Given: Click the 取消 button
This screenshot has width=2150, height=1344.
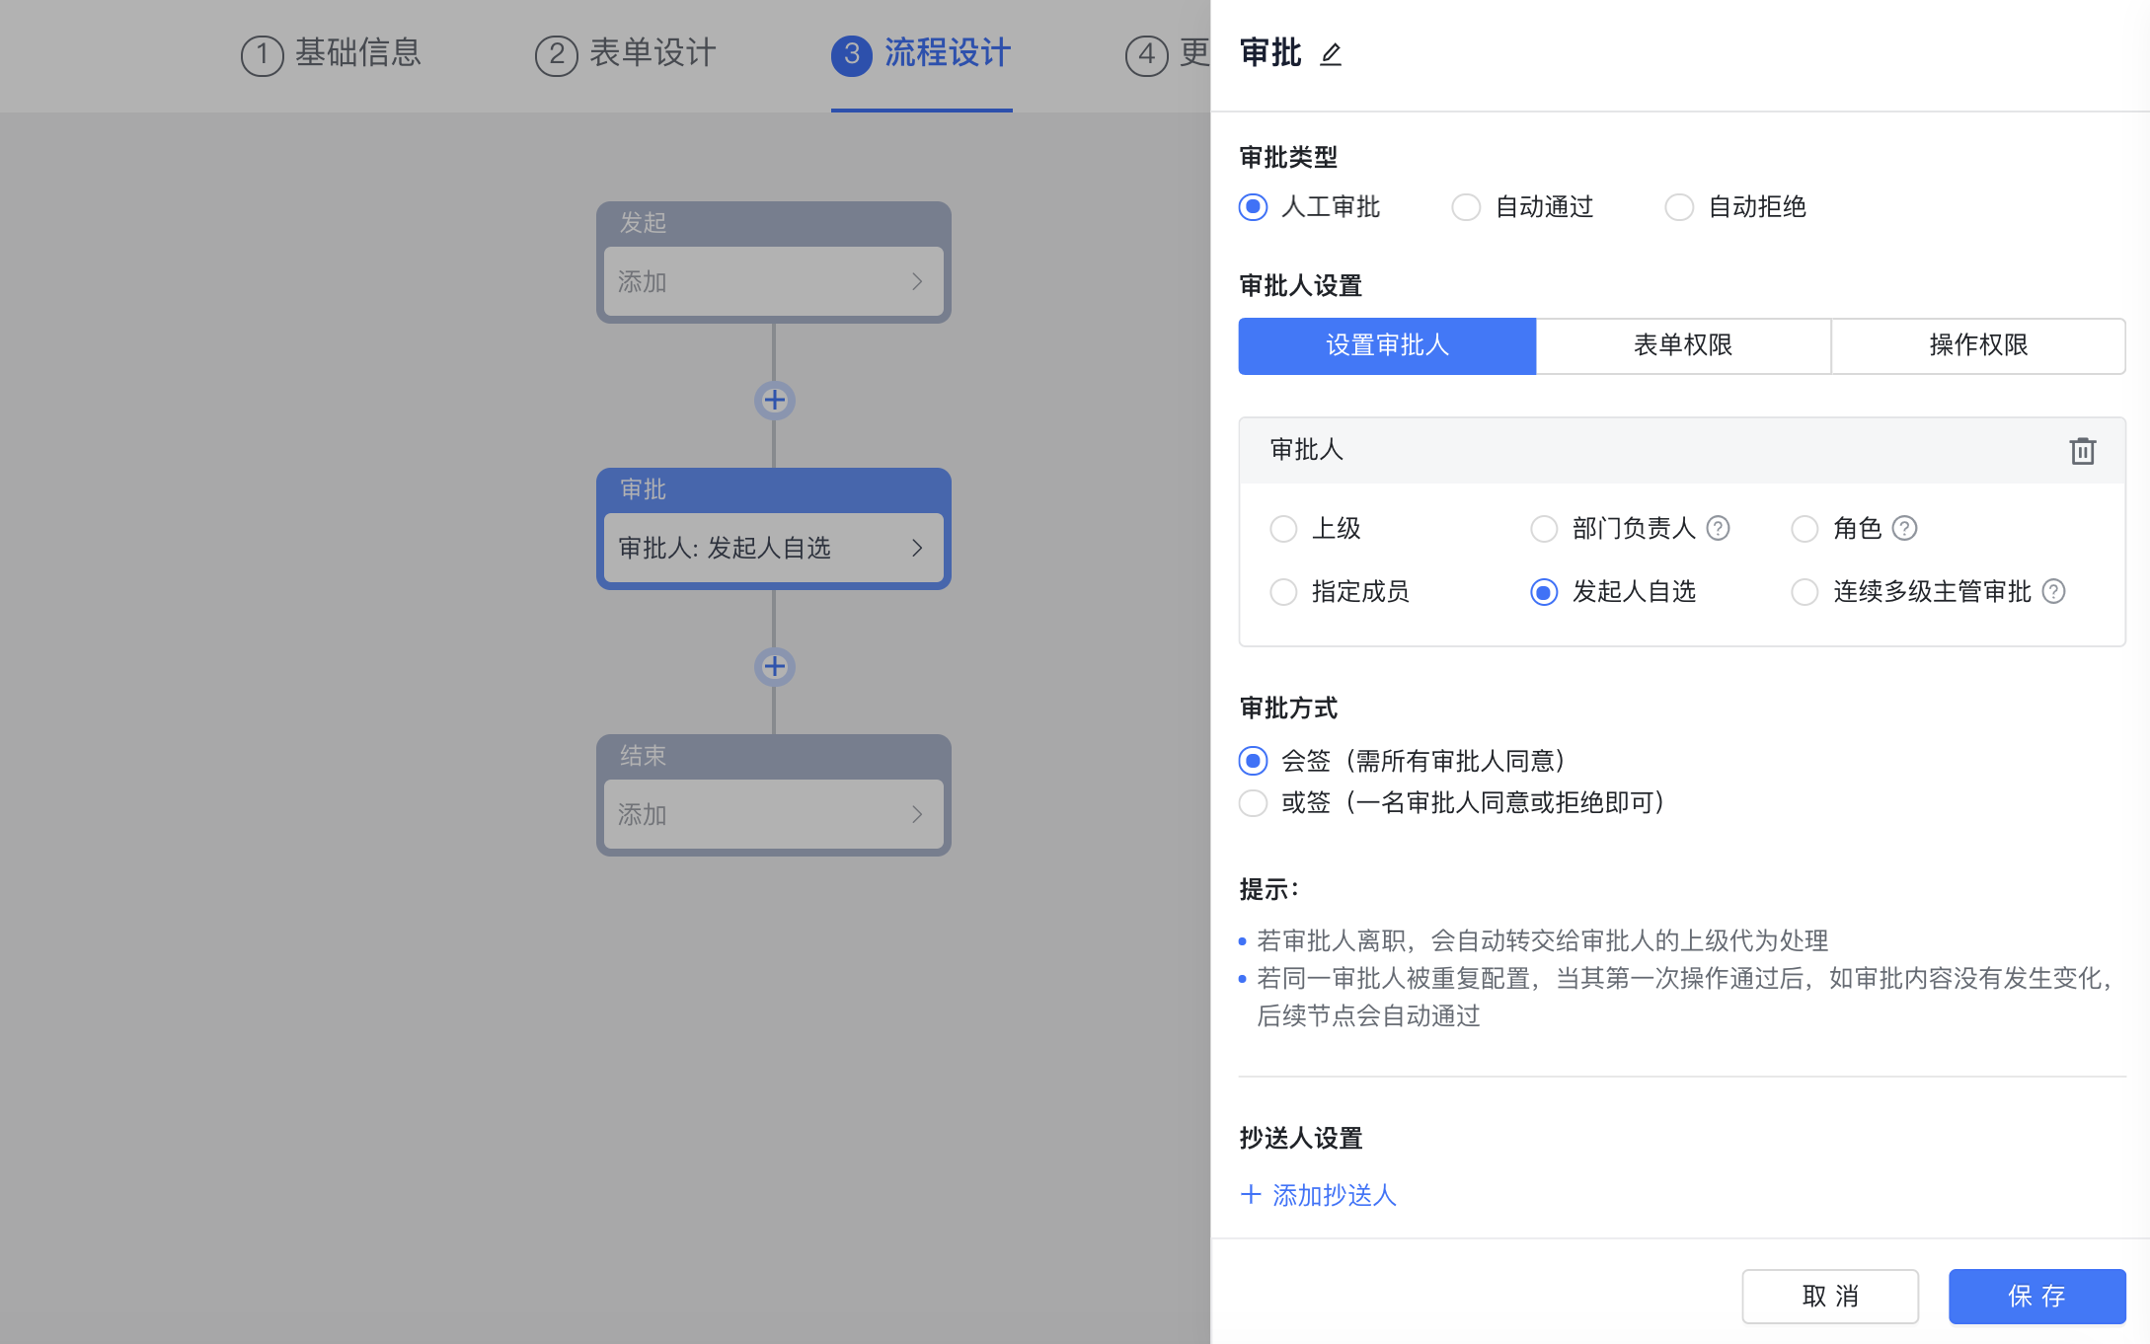Looking at the screenshot, I should coord(1829,1296).
